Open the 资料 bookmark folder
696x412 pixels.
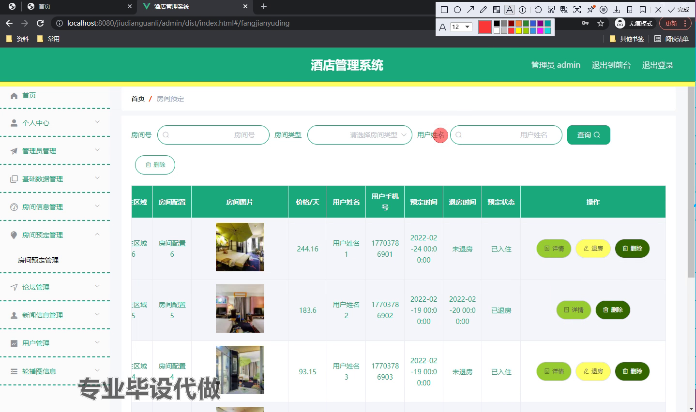pos(17,39)
